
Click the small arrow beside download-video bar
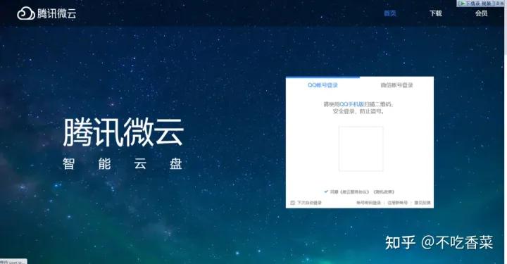point(502,4)
